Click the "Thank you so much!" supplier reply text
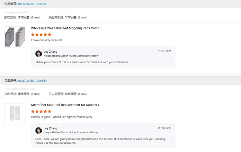Viewport: 241px width, 152px height. coord(81,62)
